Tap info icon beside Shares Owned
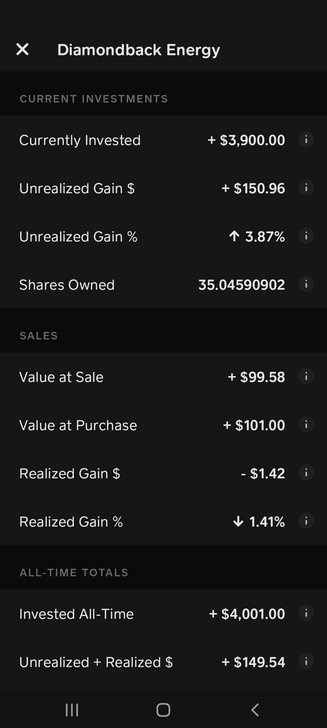Viewport: 327px width, 728px height. pyautogui.click(x=306, y=284)
